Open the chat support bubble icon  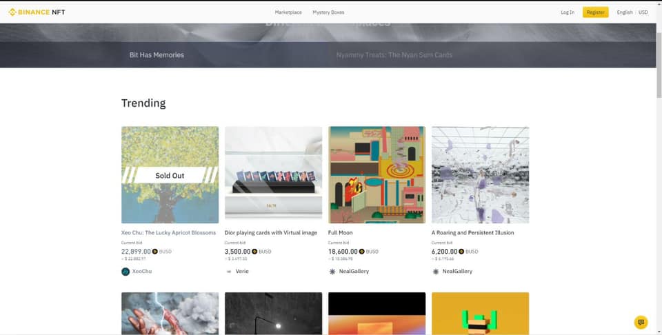coord(641,322)
